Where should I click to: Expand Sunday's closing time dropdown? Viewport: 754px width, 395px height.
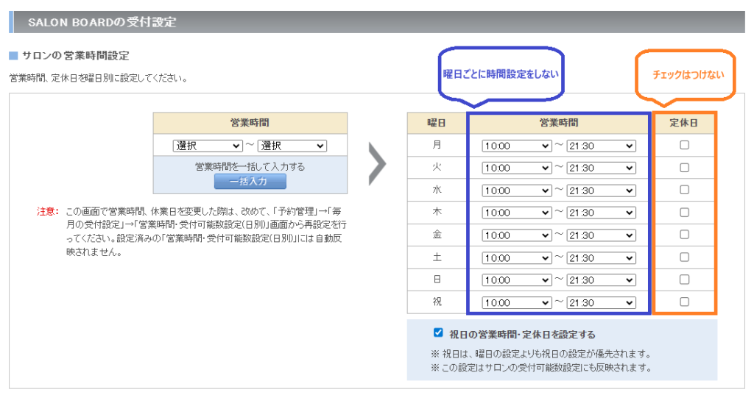tap(601, 280)
